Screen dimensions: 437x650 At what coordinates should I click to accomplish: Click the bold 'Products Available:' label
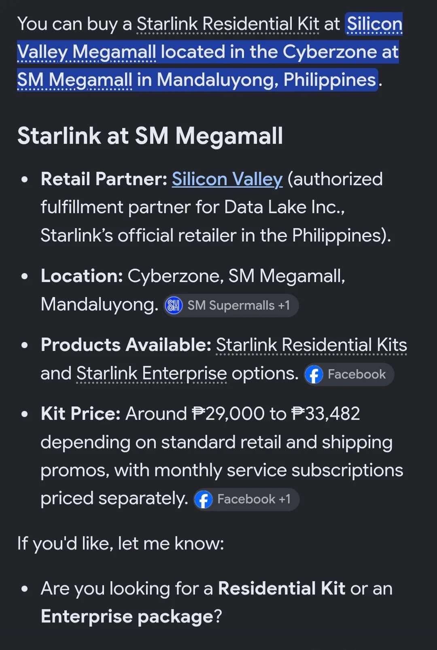126,345
